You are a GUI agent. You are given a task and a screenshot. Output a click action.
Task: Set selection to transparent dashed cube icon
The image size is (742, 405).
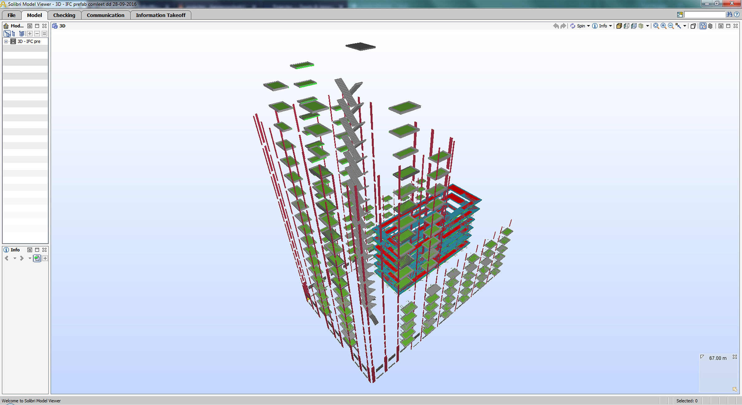click(x=626, y=26)
